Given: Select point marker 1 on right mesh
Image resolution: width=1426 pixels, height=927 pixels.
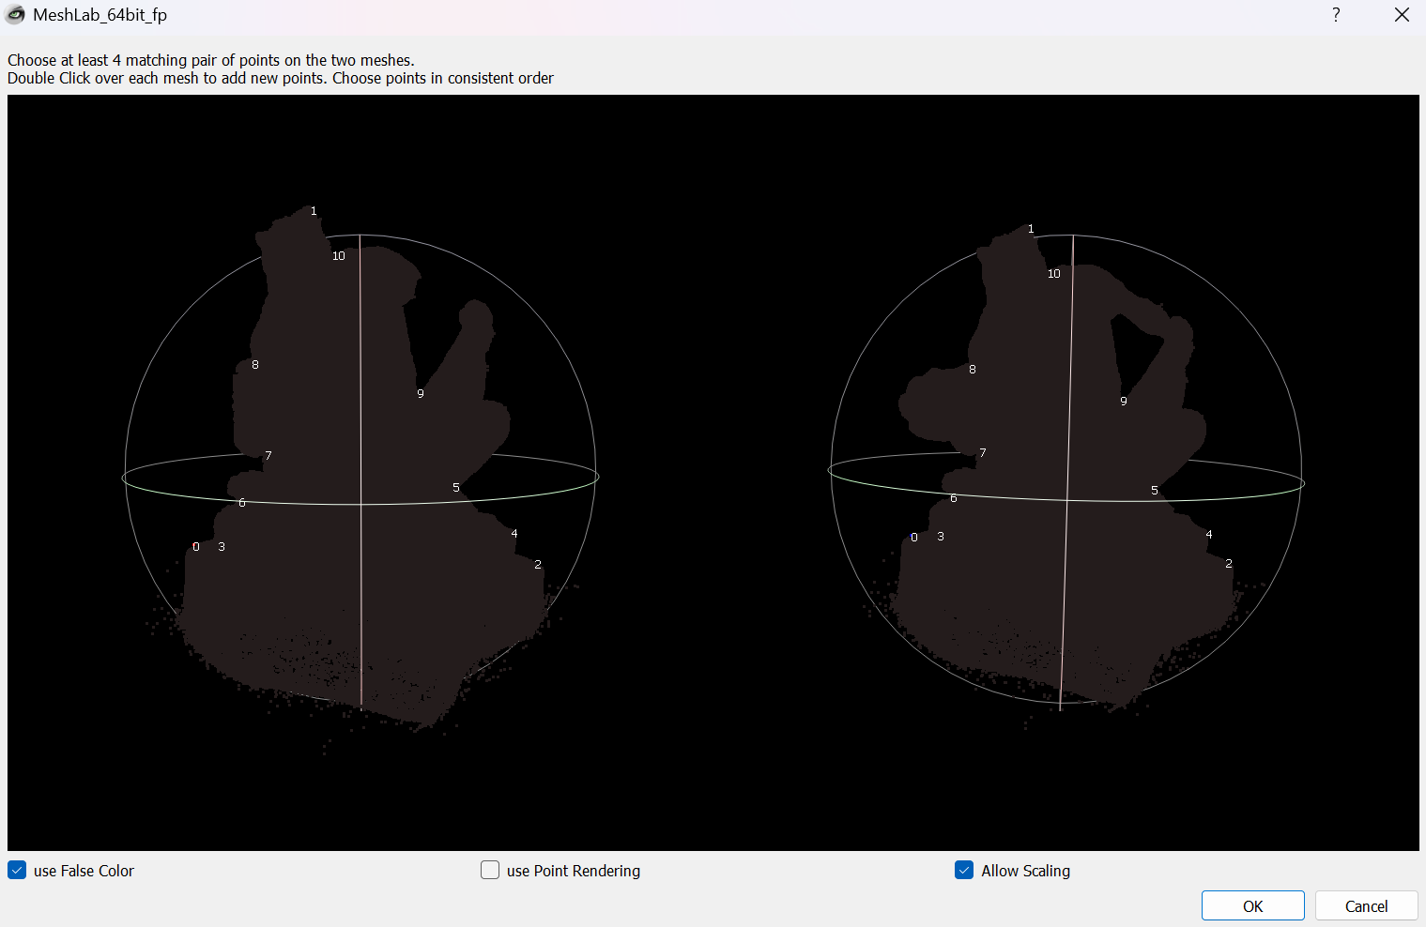Looking at the screenshot, I should point(1031,229).
